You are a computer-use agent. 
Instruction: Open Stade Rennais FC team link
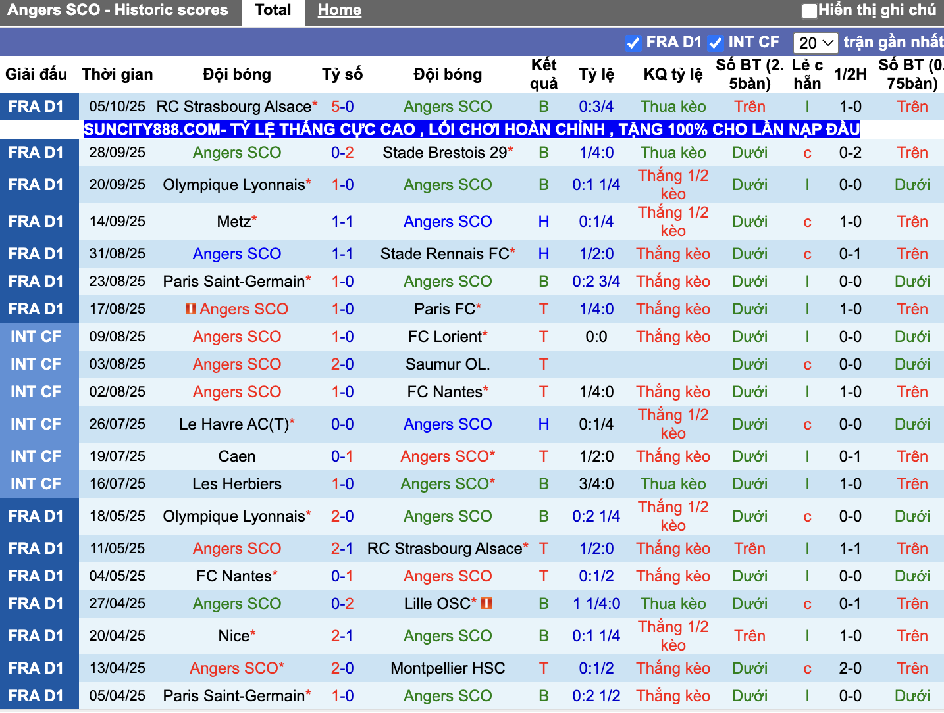[445, 254]
